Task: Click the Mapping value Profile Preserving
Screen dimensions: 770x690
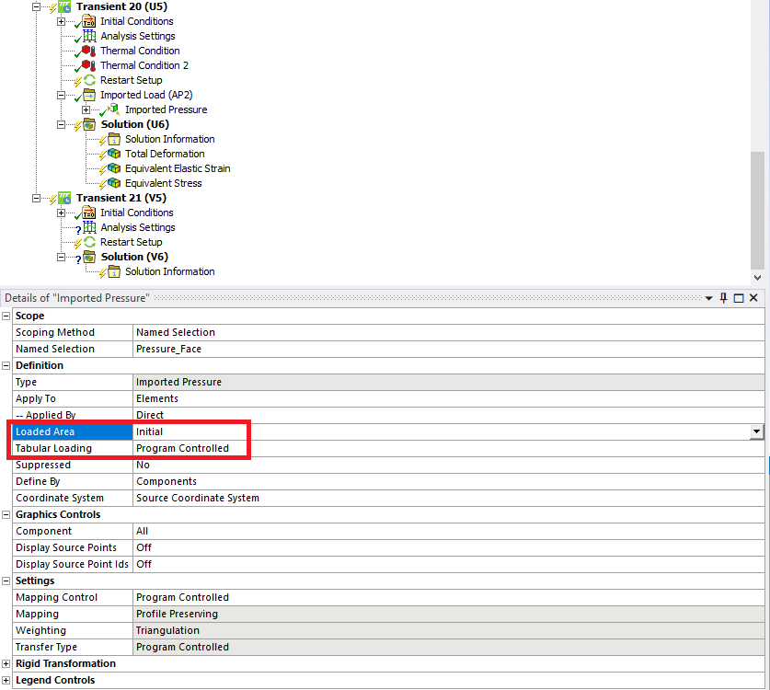Action: pos(448,614)
